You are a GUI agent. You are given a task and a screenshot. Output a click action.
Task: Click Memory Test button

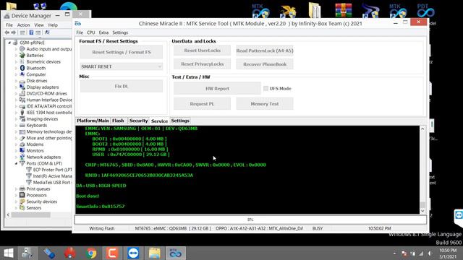[265, 104]
